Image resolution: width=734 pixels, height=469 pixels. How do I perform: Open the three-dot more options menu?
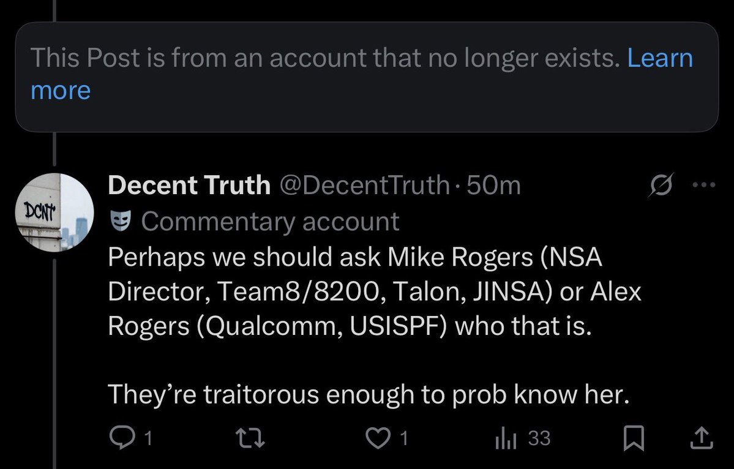[x=703, y=184]
